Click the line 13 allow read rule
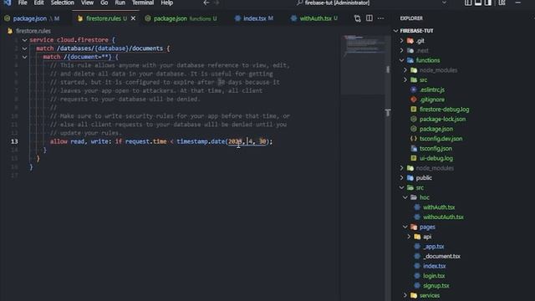 161,141
